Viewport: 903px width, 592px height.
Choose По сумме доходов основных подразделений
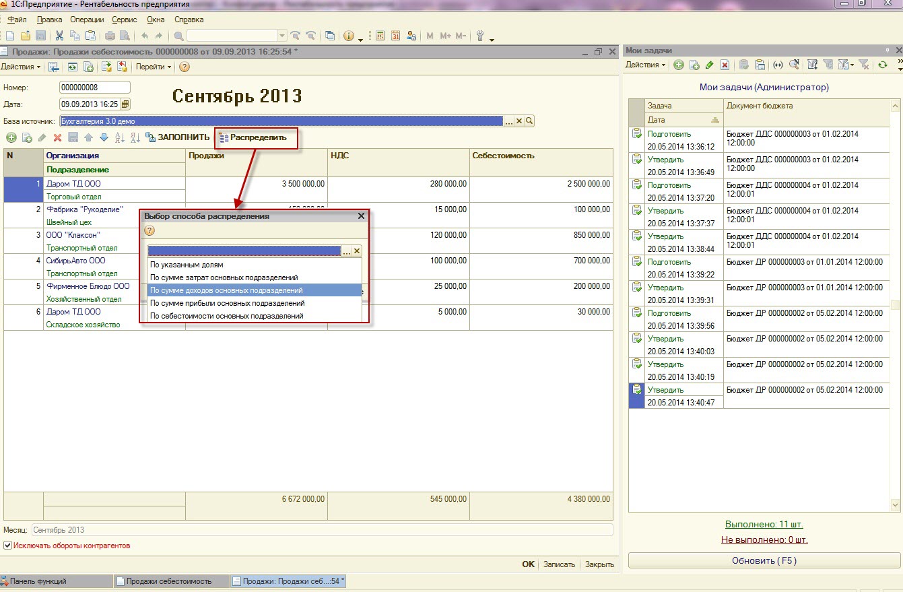[255, 290]
